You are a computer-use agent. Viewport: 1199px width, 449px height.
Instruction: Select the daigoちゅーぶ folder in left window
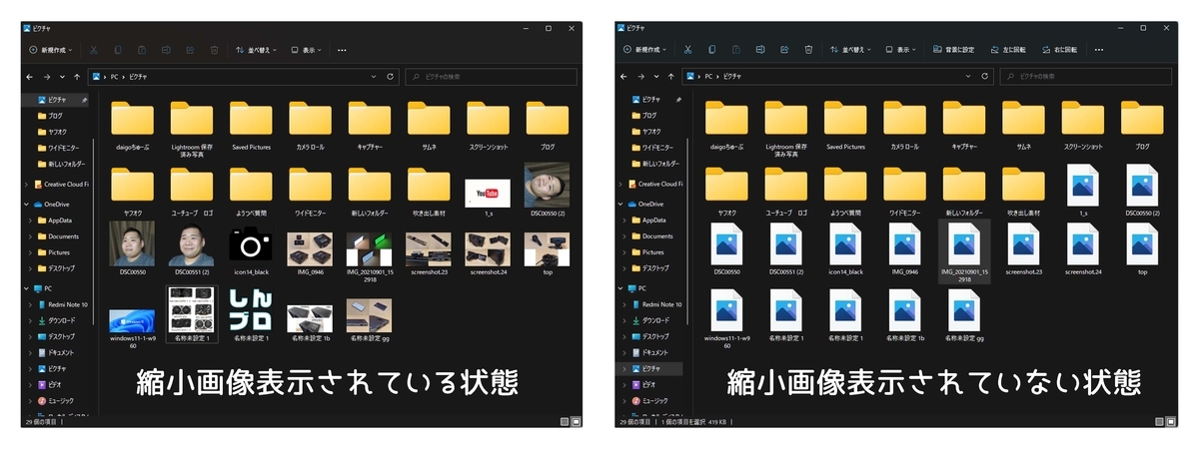coord(131,127)
